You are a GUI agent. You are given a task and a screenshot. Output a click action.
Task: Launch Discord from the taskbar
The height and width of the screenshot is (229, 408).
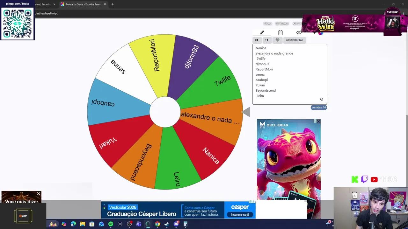[x=176, y=224]
